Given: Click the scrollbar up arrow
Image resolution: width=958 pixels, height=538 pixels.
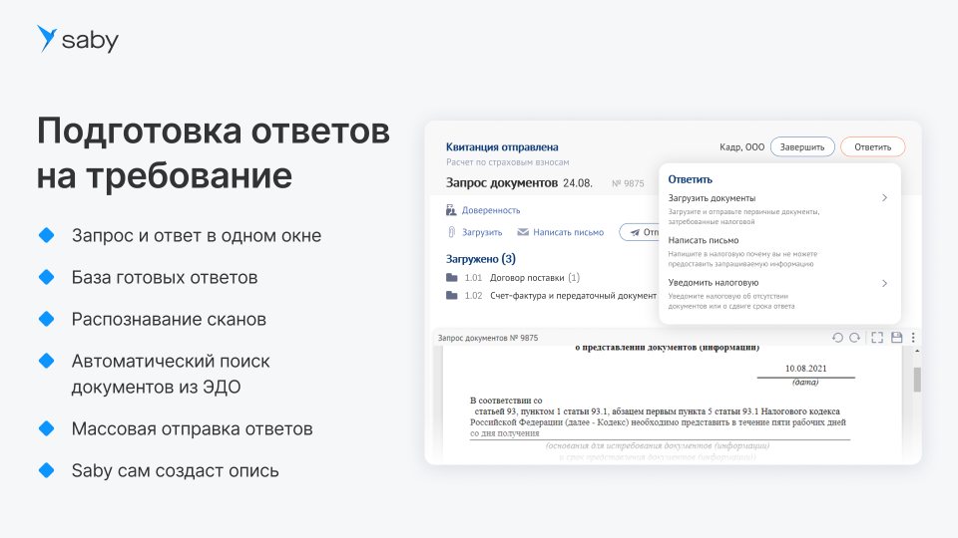Looking at the screenshot, I should (917, 352).
